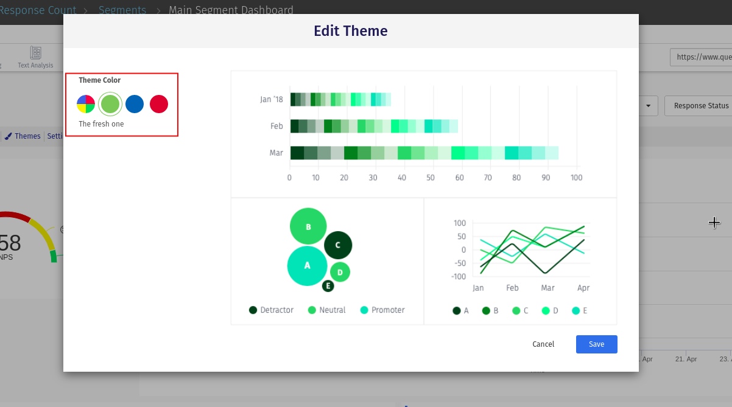The height and width of the screenshot is (407, 732).
Task: Cancel the Edit Theme dialog
Action: point(543,344)
